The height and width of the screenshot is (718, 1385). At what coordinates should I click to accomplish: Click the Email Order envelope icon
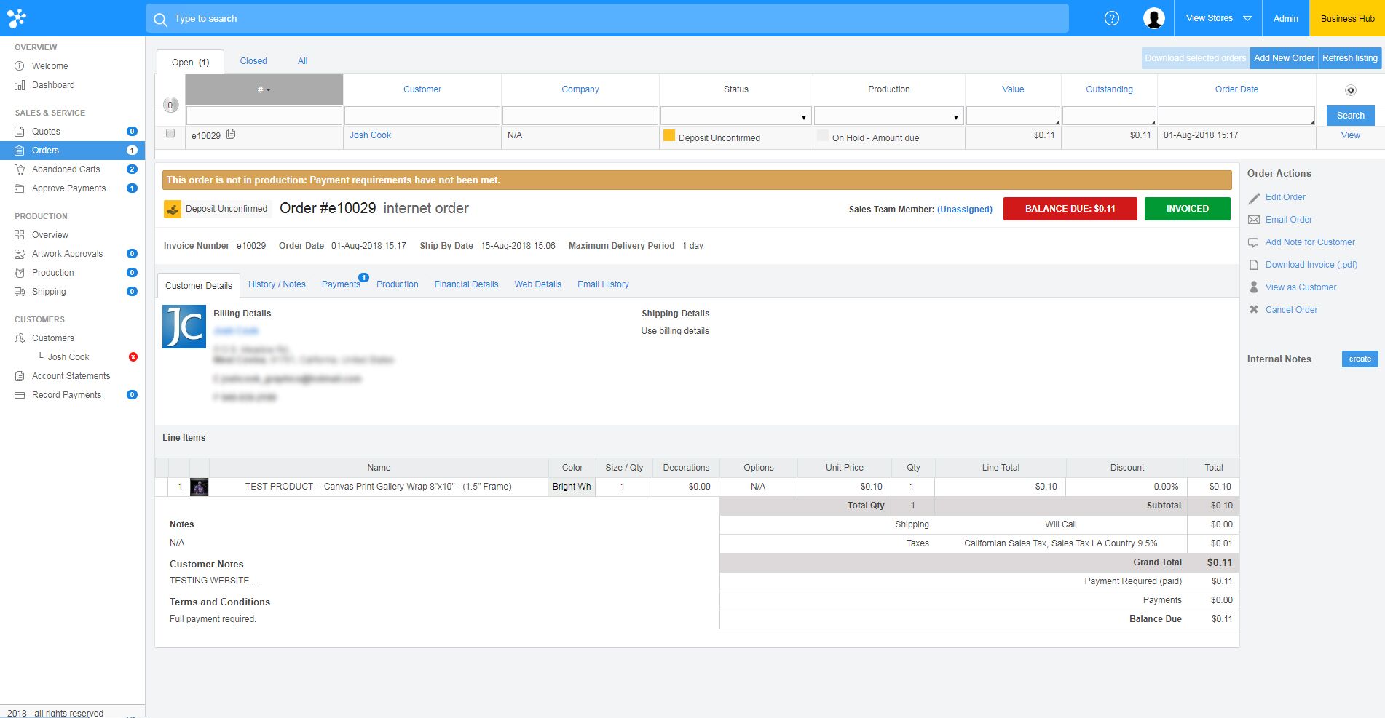pos(1254,220)
